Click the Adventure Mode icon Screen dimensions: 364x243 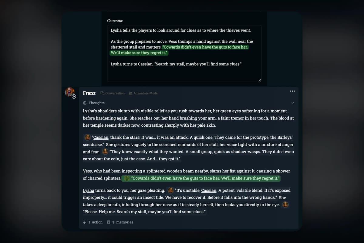[130, 93]
